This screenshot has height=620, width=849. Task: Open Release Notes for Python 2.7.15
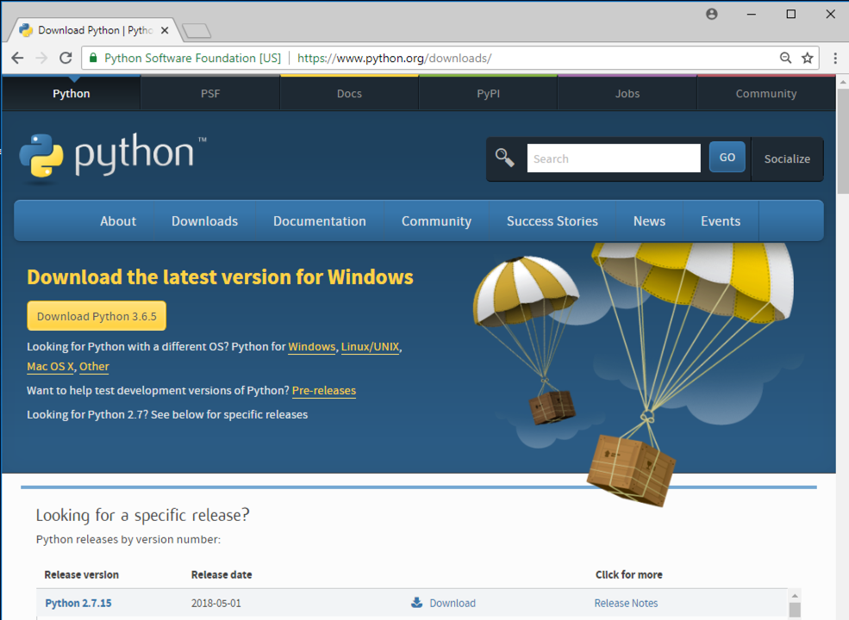point(626,603)
